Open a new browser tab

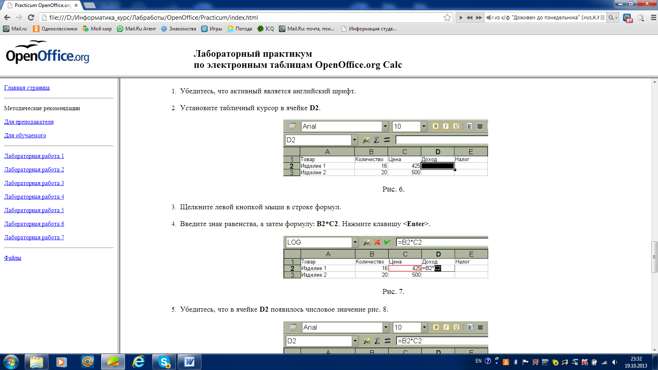click(x=89, y=5)
